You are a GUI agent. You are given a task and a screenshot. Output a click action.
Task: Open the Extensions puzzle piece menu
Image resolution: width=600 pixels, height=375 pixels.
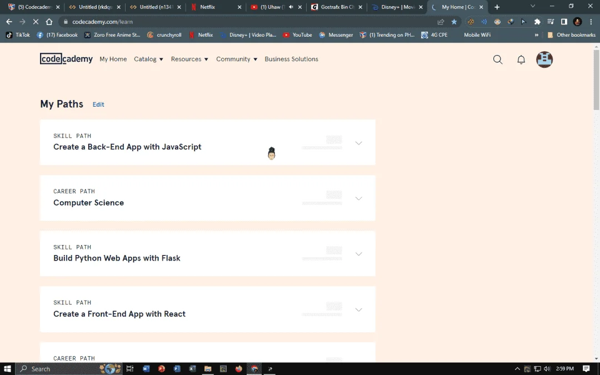coord(537,22)
